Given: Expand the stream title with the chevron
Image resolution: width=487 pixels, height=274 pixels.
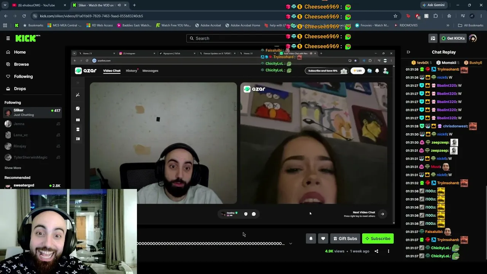Looking at the screenshot, I should [291, 244].
